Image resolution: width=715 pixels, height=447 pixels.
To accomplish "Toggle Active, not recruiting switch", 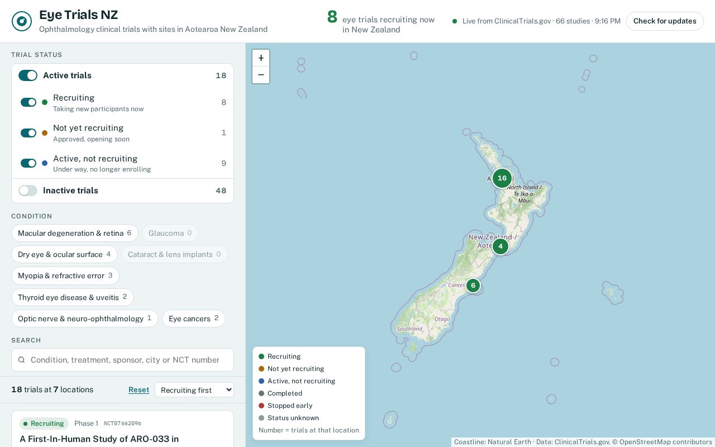I will click(x=28, y=163).
